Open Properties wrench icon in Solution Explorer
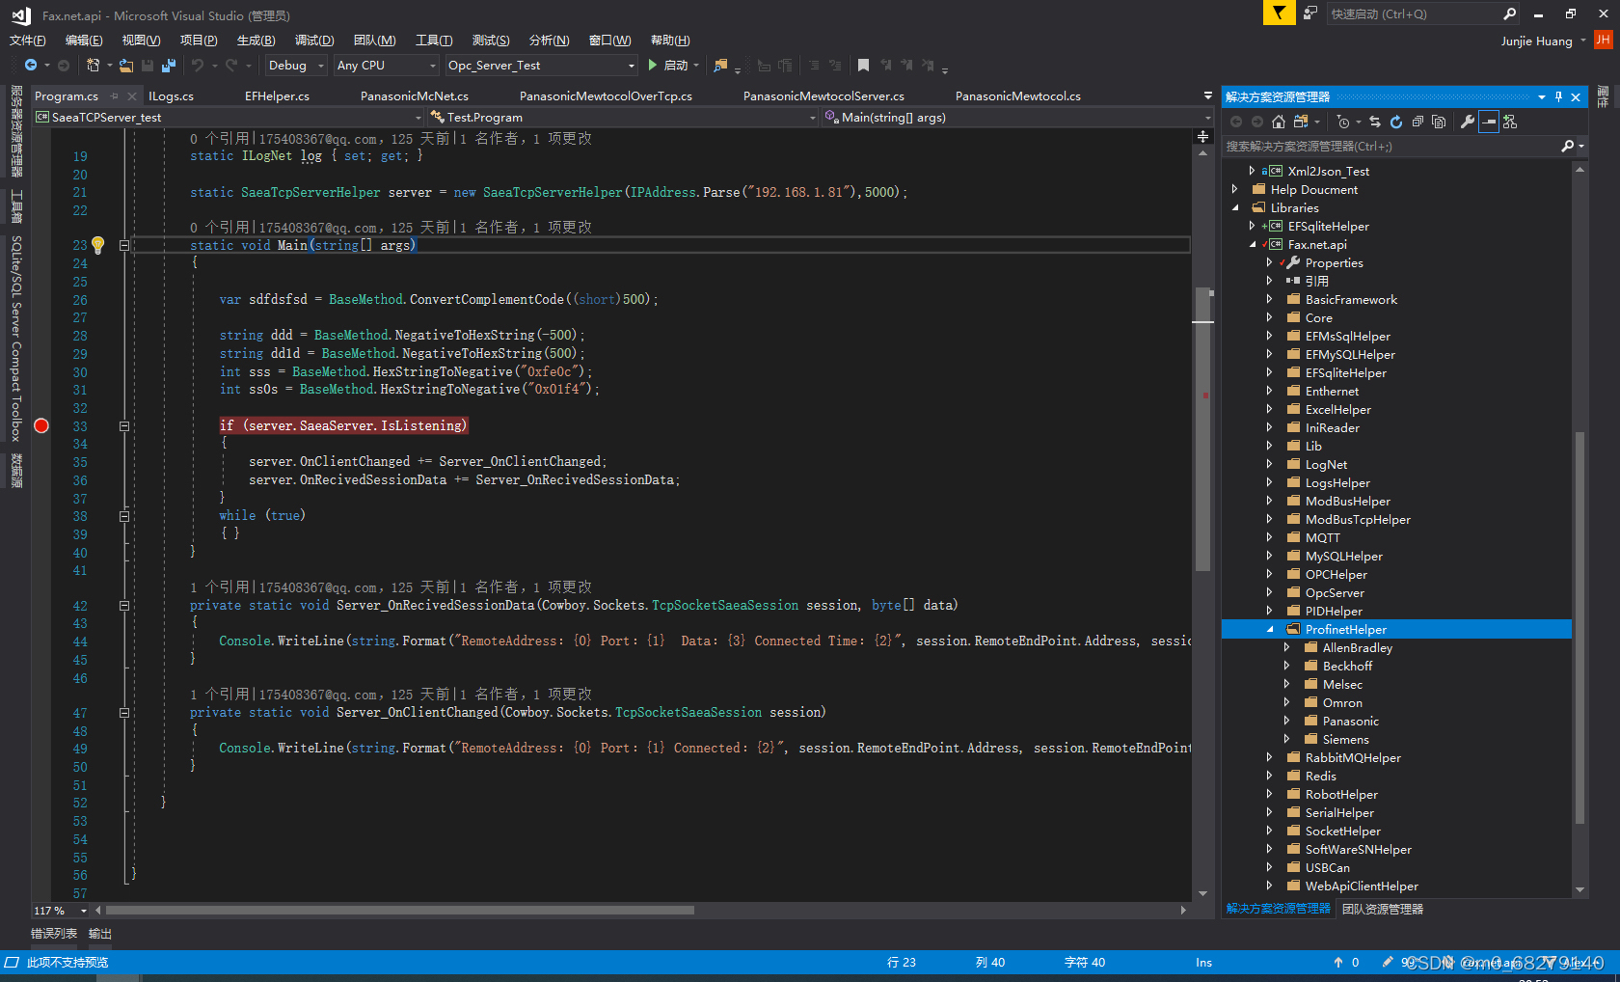The width and height of the screenshot is (1620, 982). pyautogui.click(x=1468, y=122)
